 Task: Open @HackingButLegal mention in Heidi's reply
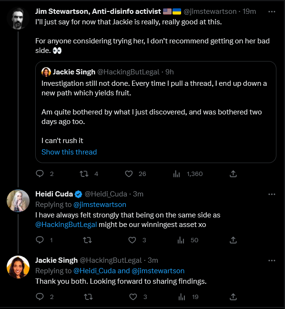tap(66, 225)
